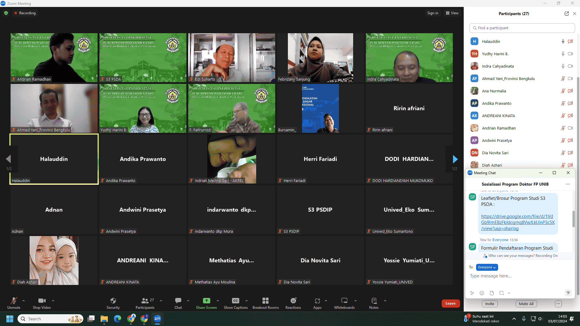Click the Invite button
The width and height of the screenshot is (580, 326).
pyautogui.click(x=490, y=304)
